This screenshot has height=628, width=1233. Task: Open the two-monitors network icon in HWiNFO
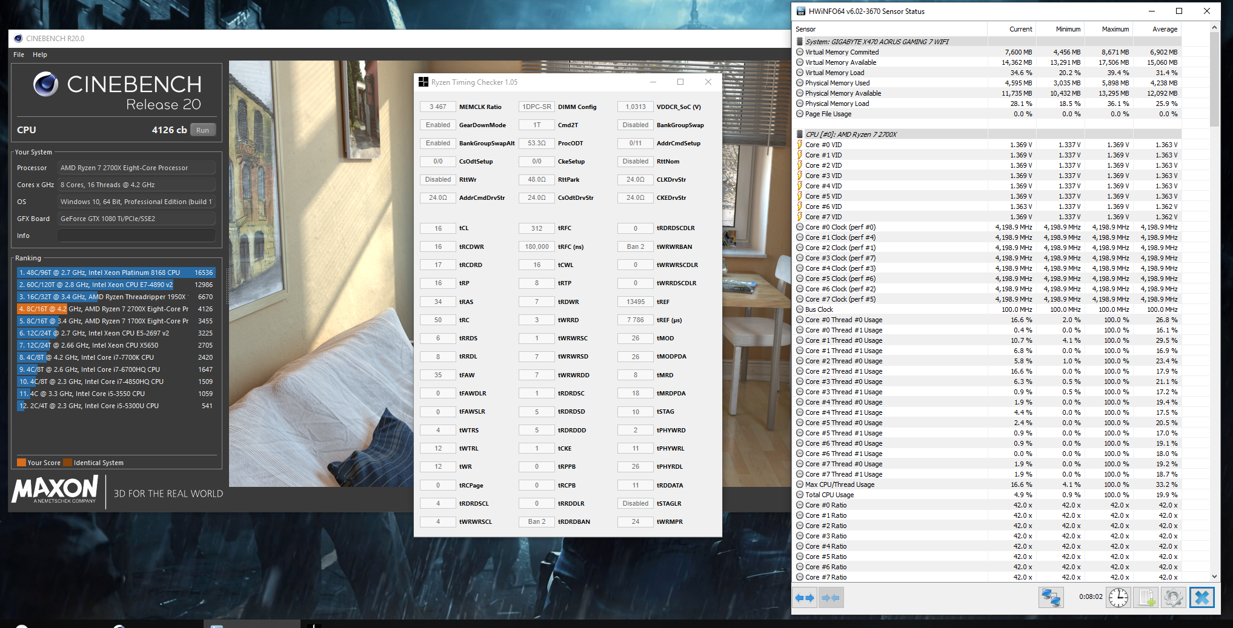click(x=1051, y=598)
